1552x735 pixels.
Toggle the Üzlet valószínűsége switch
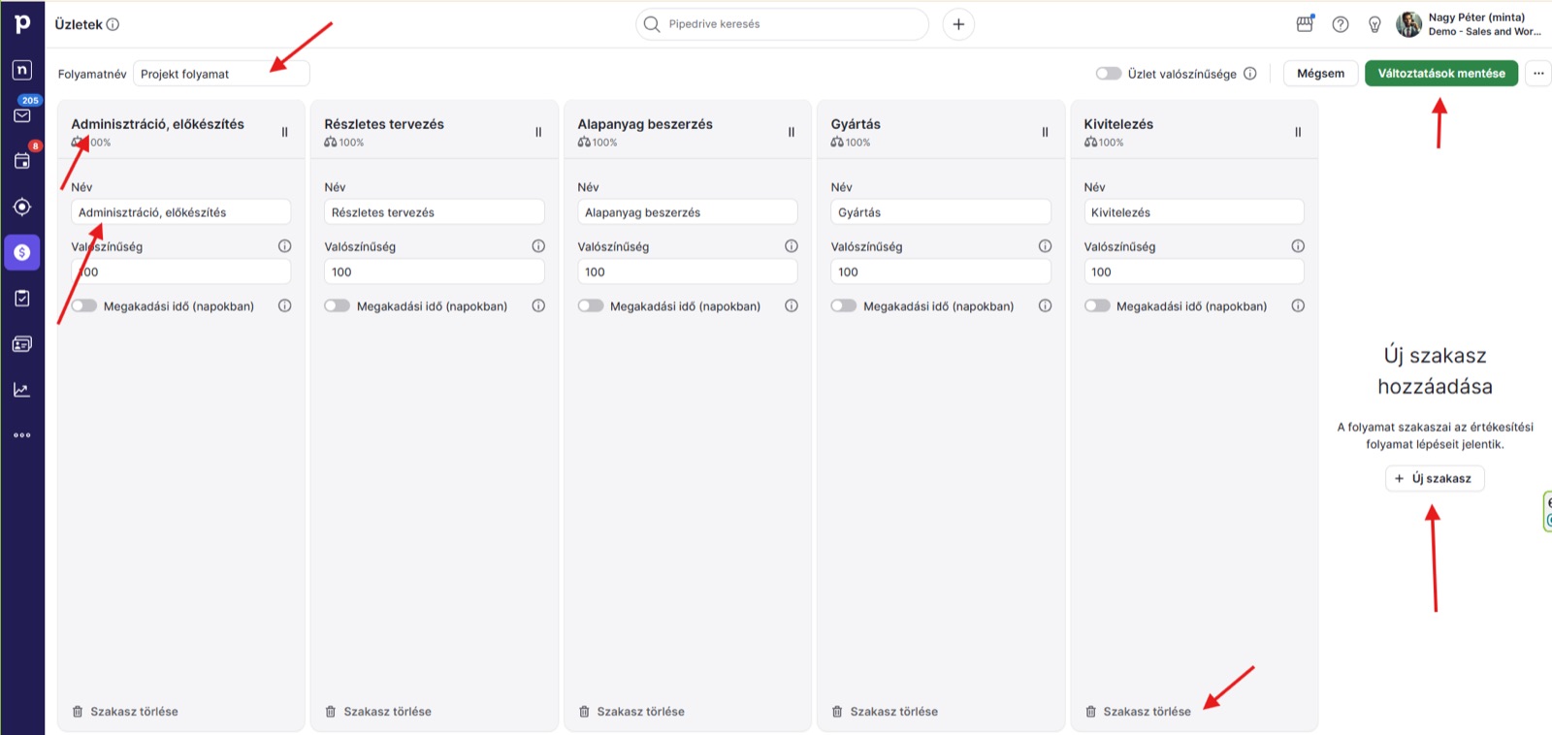tap(1109, 74)
